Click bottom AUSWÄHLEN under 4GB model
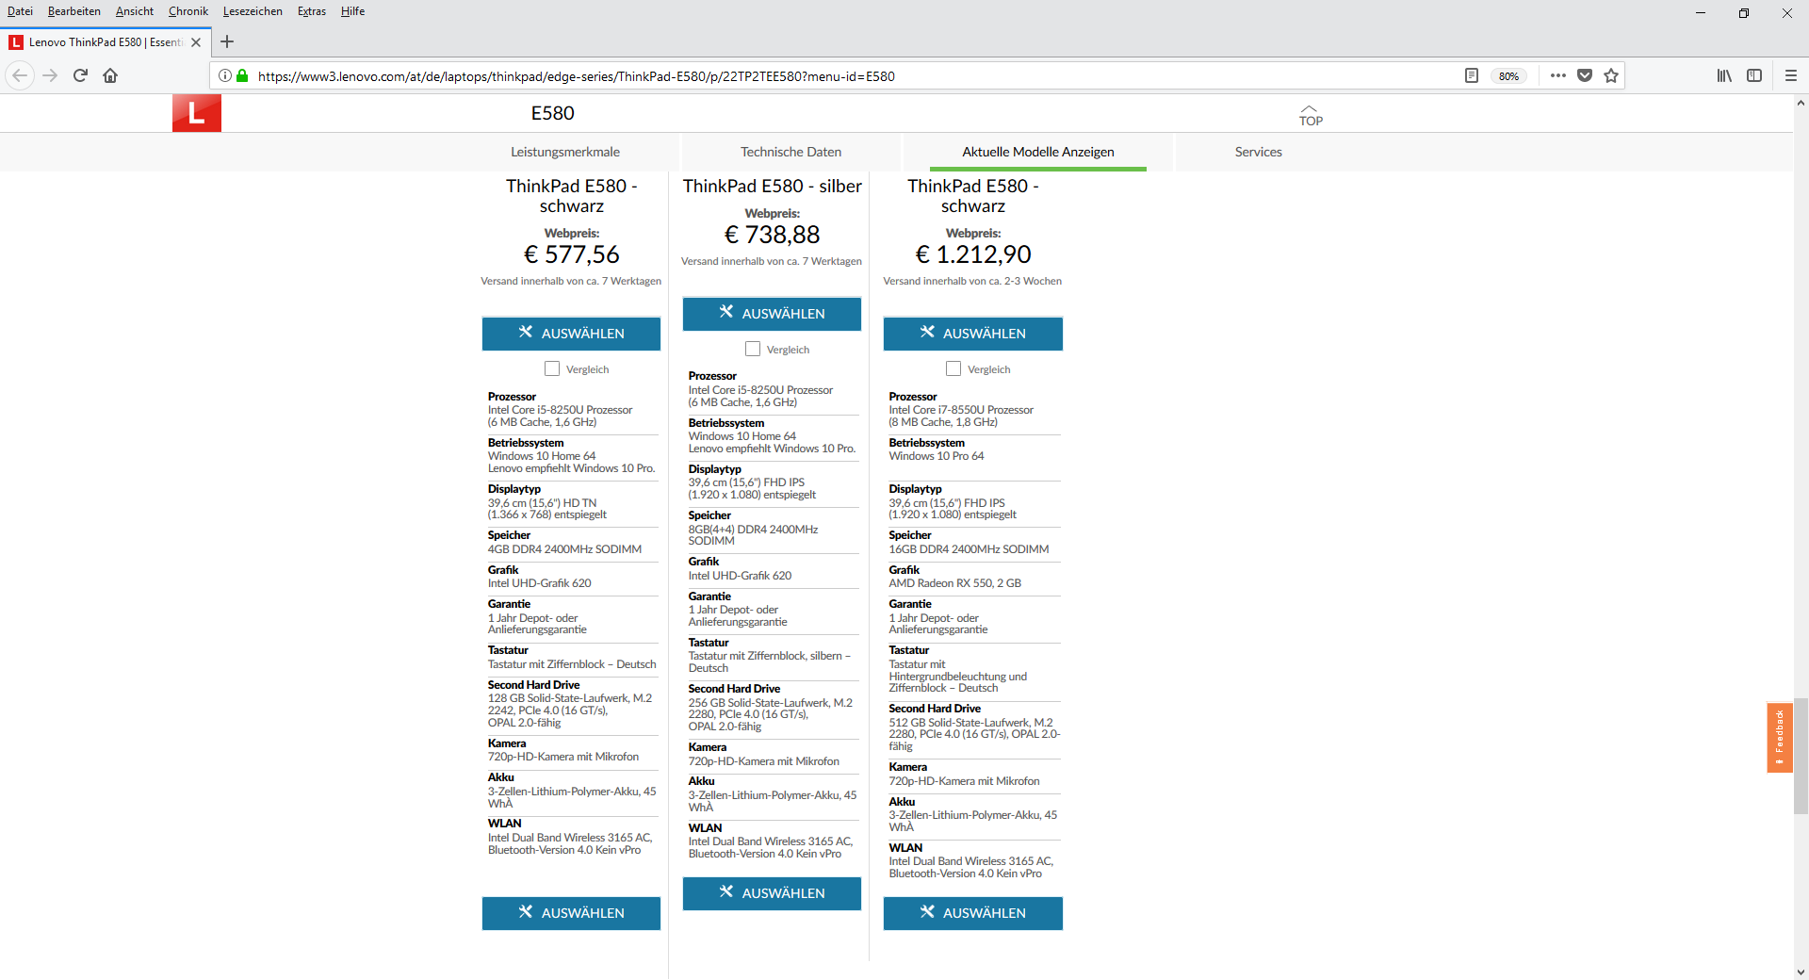 (x=571, y=913)
